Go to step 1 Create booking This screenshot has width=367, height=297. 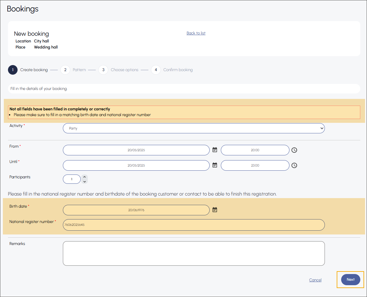click(x=13, y=70)
